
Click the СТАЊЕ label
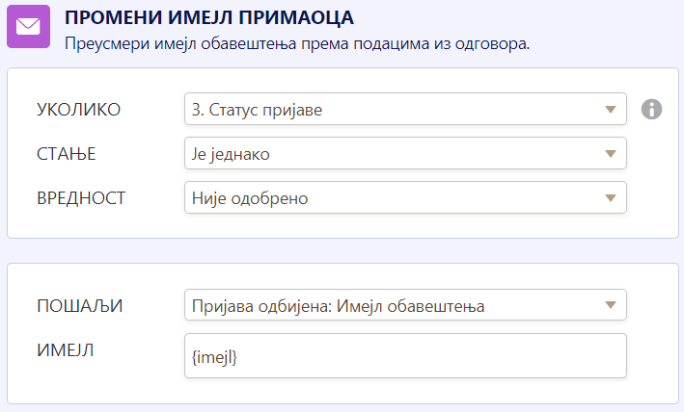(x=67, y=154)
